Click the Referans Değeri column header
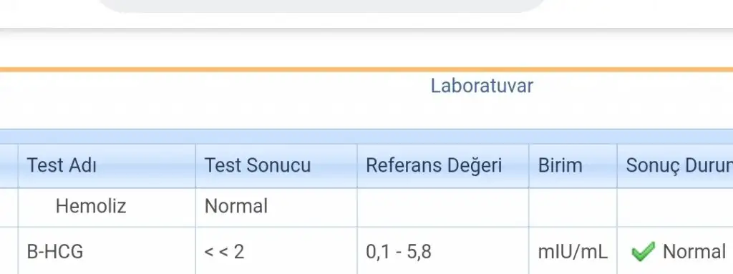Screen dimensions: 733x274 [x=443, y=166]
